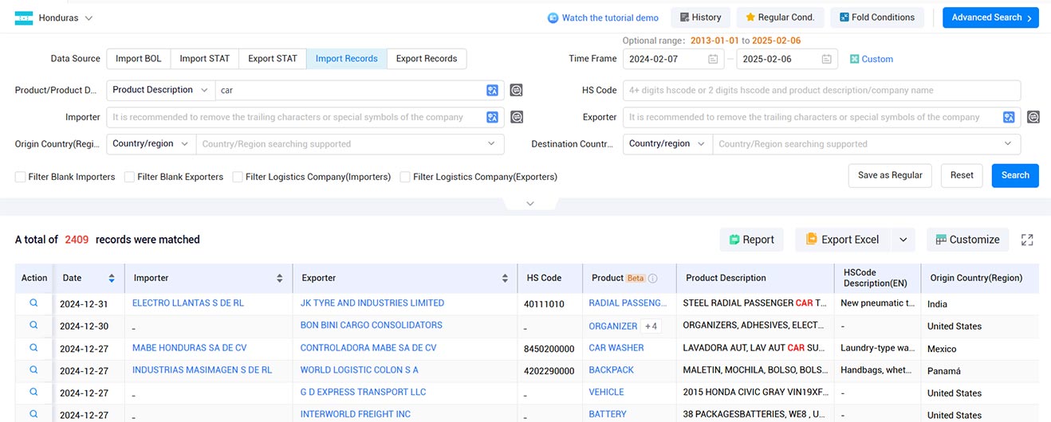Select Export STAT data source tab
Screen dimensions: 1051x422
[x=273, y=59]
